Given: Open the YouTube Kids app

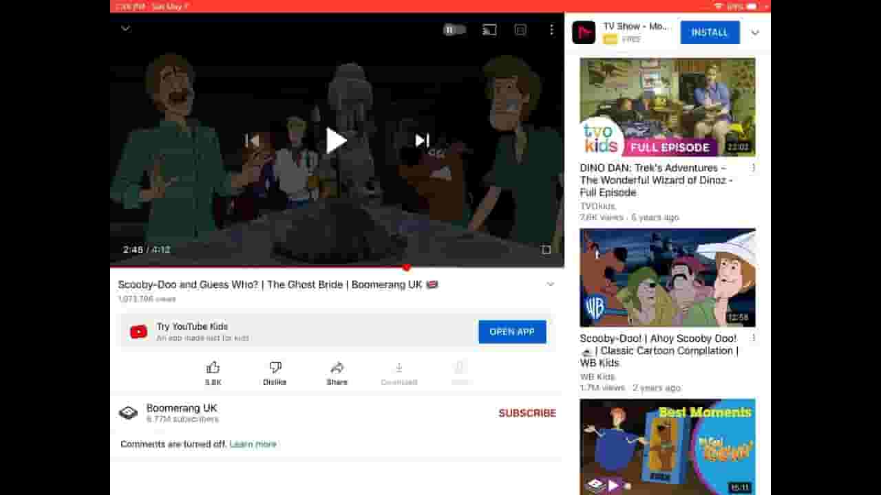Looking at the screenshot, I should (512, 331).
